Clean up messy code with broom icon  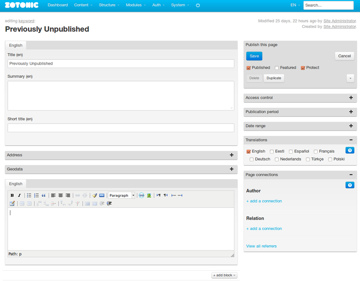click(94, 195)
